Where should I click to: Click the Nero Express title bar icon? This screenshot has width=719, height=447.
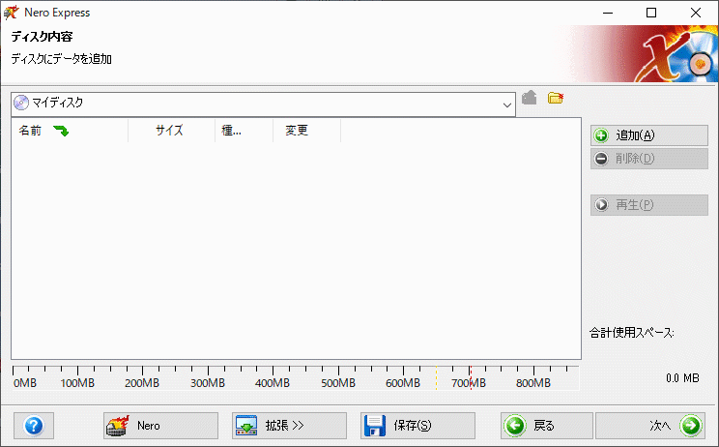tap(11, 13)
